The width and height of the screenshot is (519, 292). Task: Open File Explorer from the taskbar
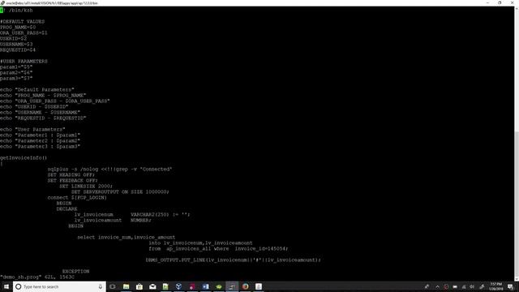point(127,286)
